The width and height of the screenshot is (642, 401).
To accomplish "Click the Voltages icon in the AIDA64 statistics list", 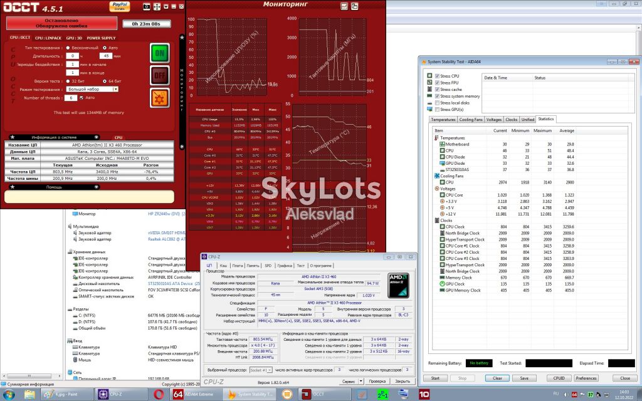I will point(437,189).
